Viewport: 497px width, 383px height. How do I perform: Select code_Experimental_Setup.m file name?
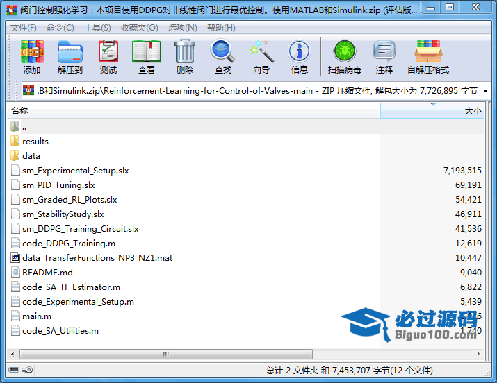(79, 301)
